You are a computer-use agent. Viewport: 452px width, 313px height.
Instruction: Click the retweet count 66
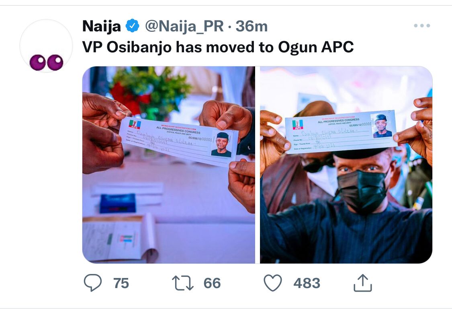tap(212, 283)
